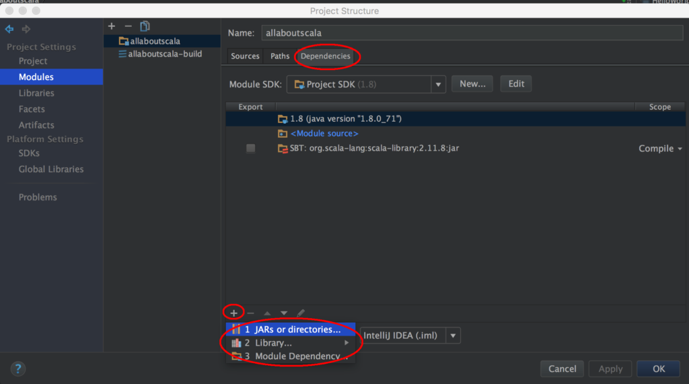Select the 1.8 java version row
The image size is (689, 384).
click(x=456, y=118)
